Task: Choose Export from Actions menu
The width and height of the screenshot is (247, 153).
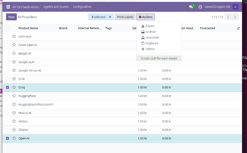Action: [159, 26]
